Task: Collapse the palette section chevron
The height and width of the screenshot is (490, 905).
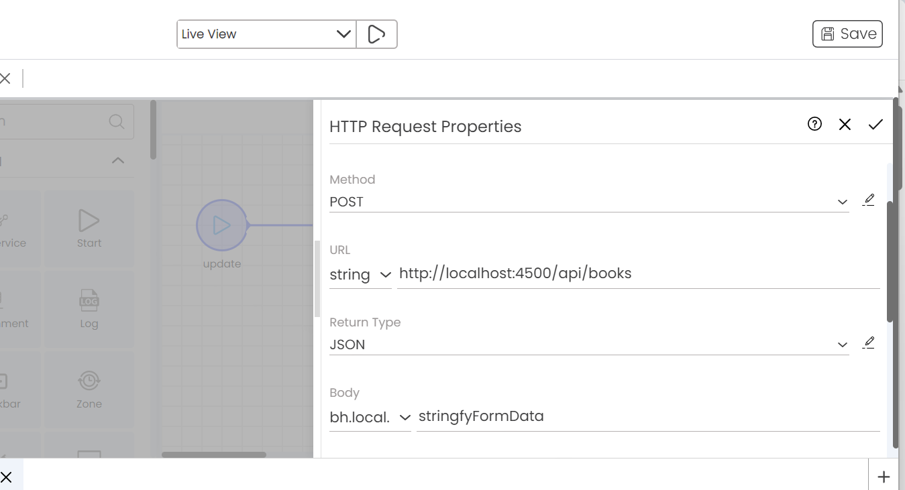Action: pos(118,160)
